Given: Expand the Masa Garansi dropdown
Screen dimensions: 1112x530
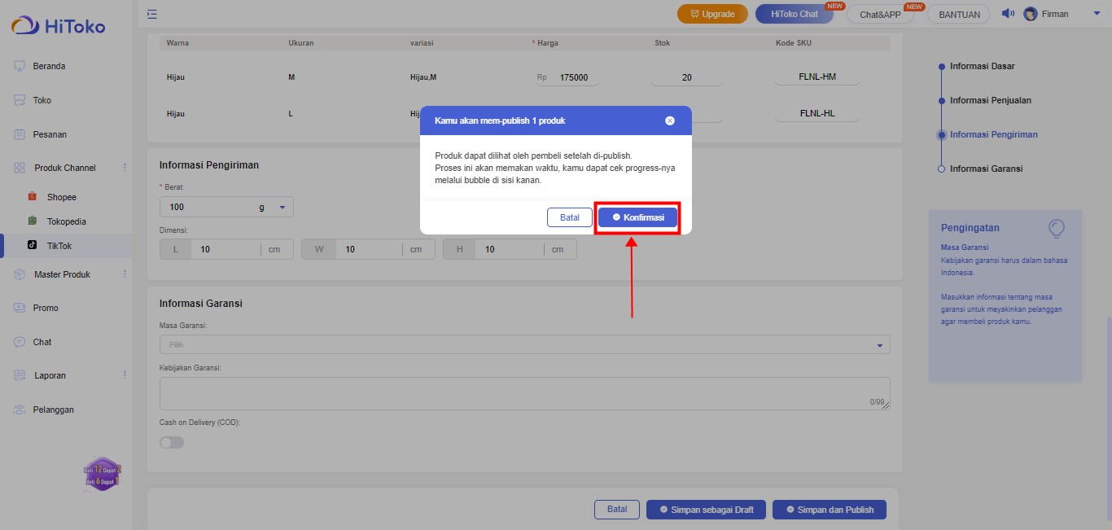Looking at the screenshot, I should (524, 345).
